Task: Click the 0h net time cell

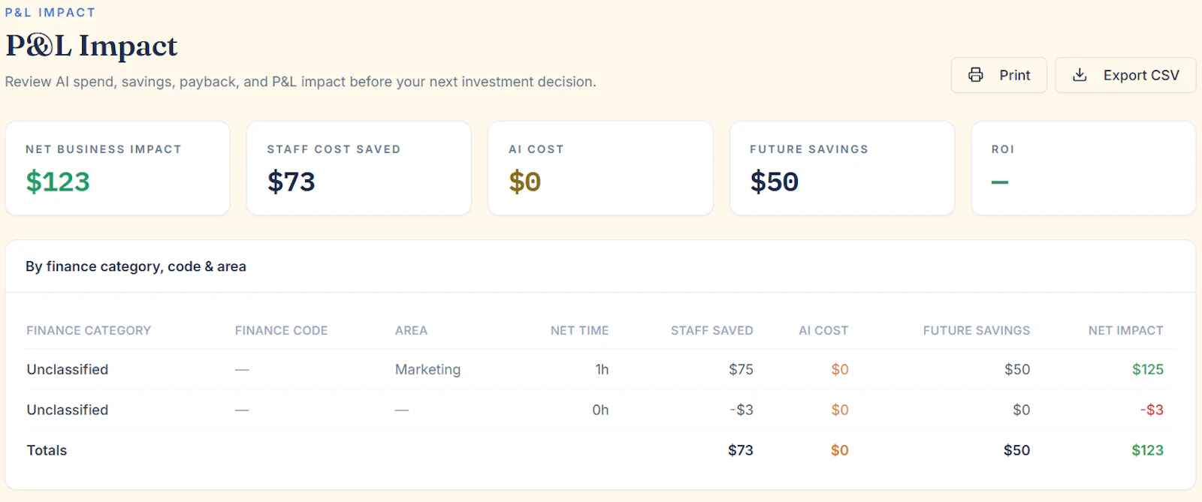Action: [x=600, y=410]
